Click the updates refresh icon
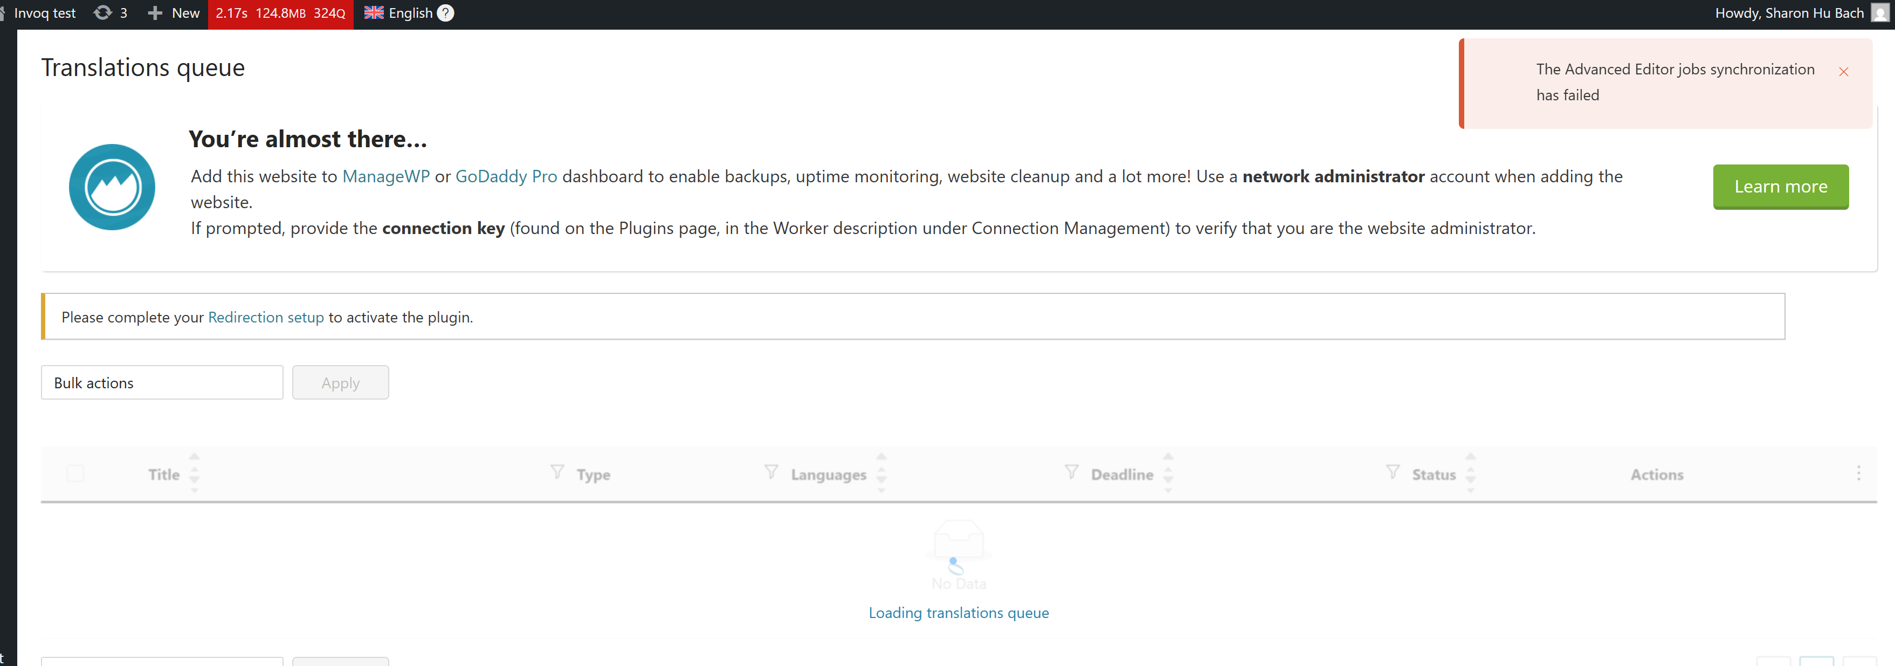 pos(103,13)
